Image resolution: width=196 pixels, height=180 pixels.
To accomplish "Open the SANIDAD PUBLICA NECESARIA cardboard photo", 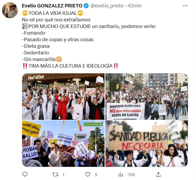I will [147, 144].
